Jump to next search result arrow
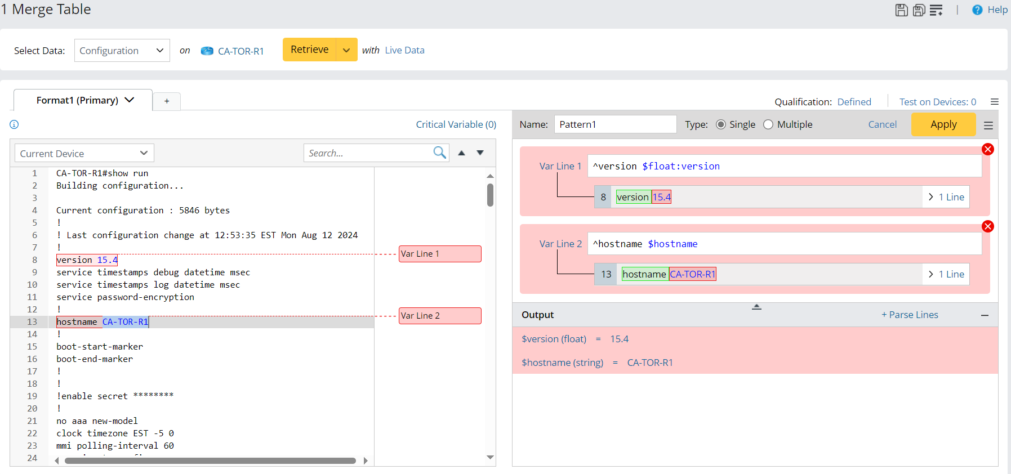Viewport: 1011px width, 474px height. point(480,153)
